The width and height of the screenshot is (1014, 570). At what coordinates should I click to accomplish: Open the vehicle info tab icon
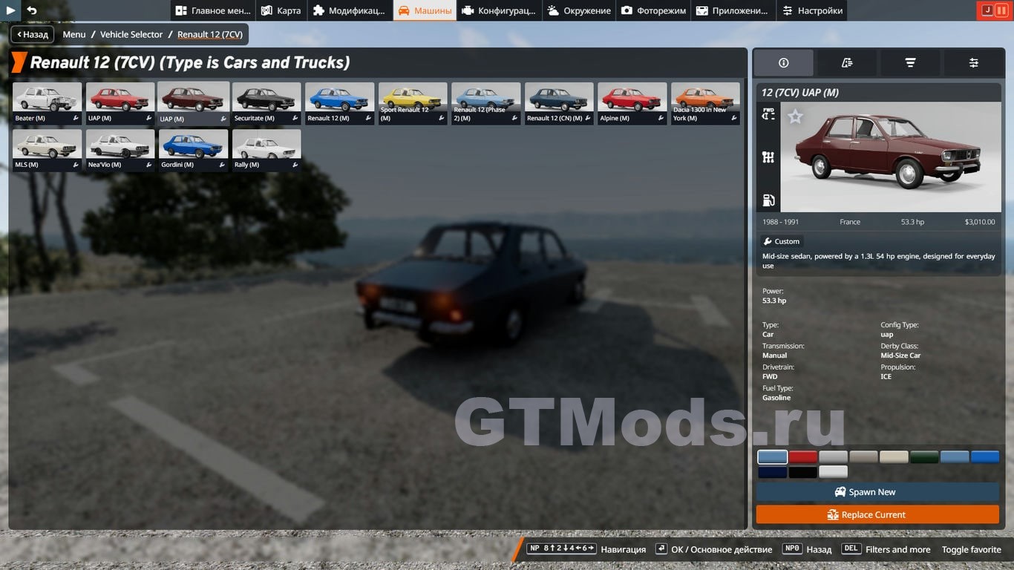click(783, 63)
